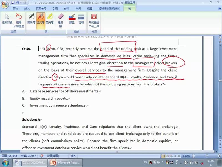The height and width of the screenshot is (167, 222).
Task: Click the vertical scrollbar thumb
Action: pyautogui.click(x=220, y=81)
